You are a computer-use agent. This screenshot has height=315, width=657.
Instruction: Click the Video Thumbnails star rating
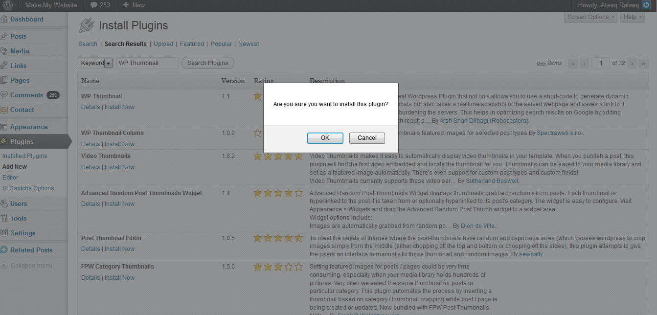278,157
